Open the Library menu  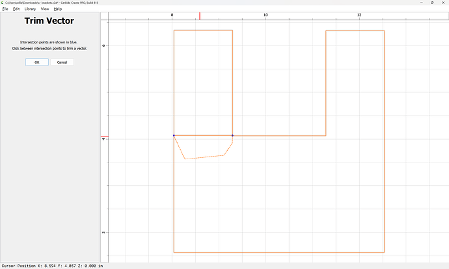pos(30,9)
